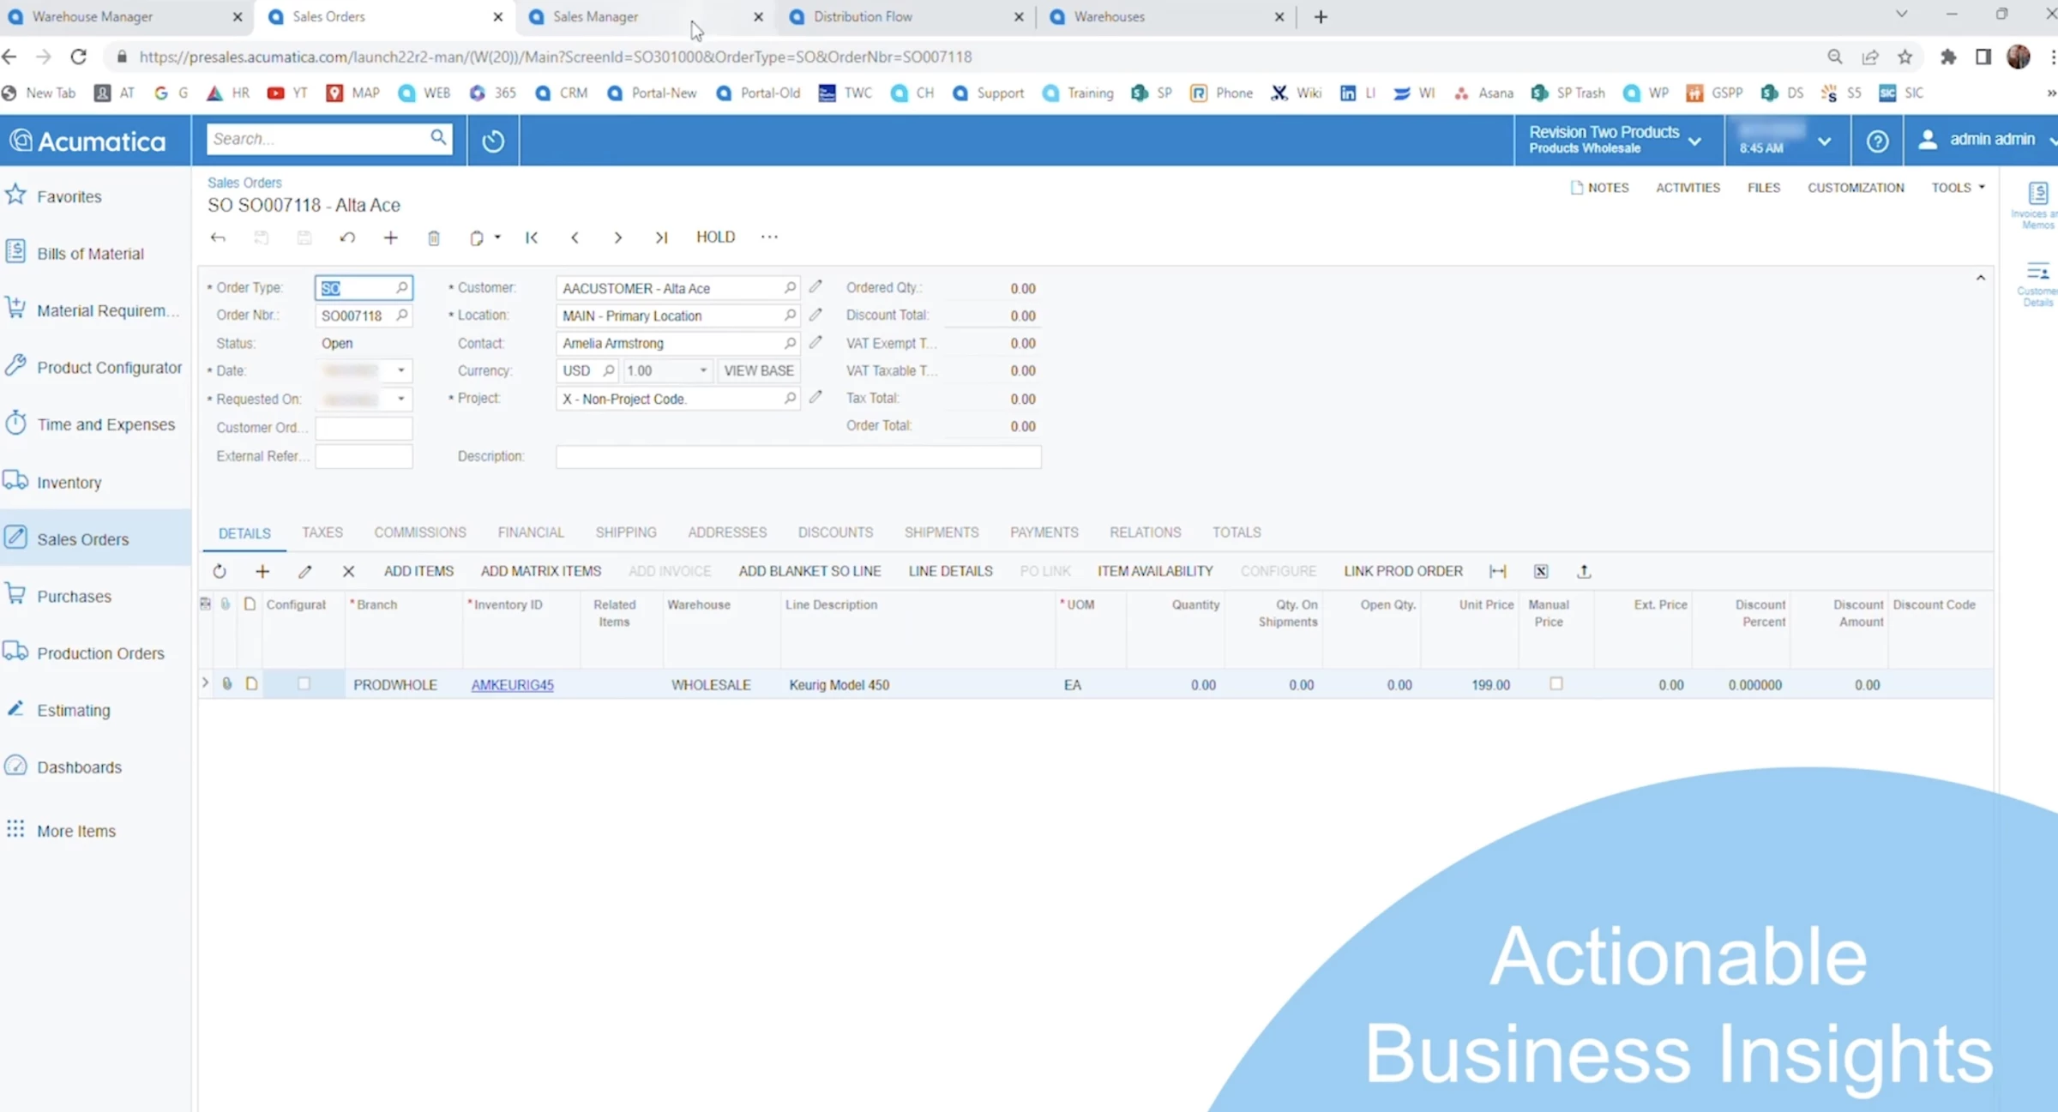
Task: Go to first record
Action: coord(532,237)
